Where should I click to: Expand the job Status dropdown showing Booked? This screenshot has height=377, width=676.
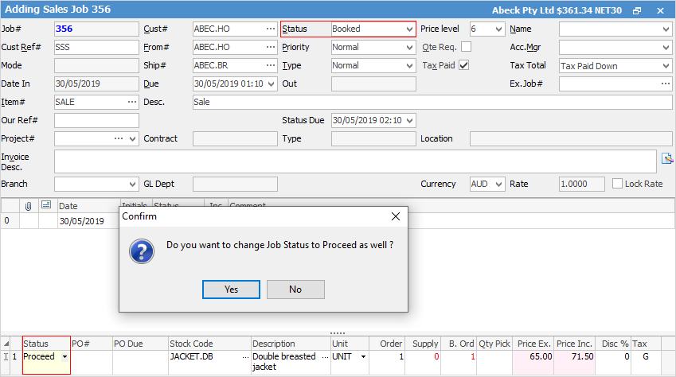click(x=408, y=29)
